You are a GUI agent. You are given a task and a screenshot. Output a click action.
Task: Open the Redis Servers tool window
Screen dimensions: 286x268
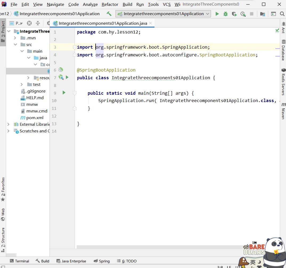[283, 82]
